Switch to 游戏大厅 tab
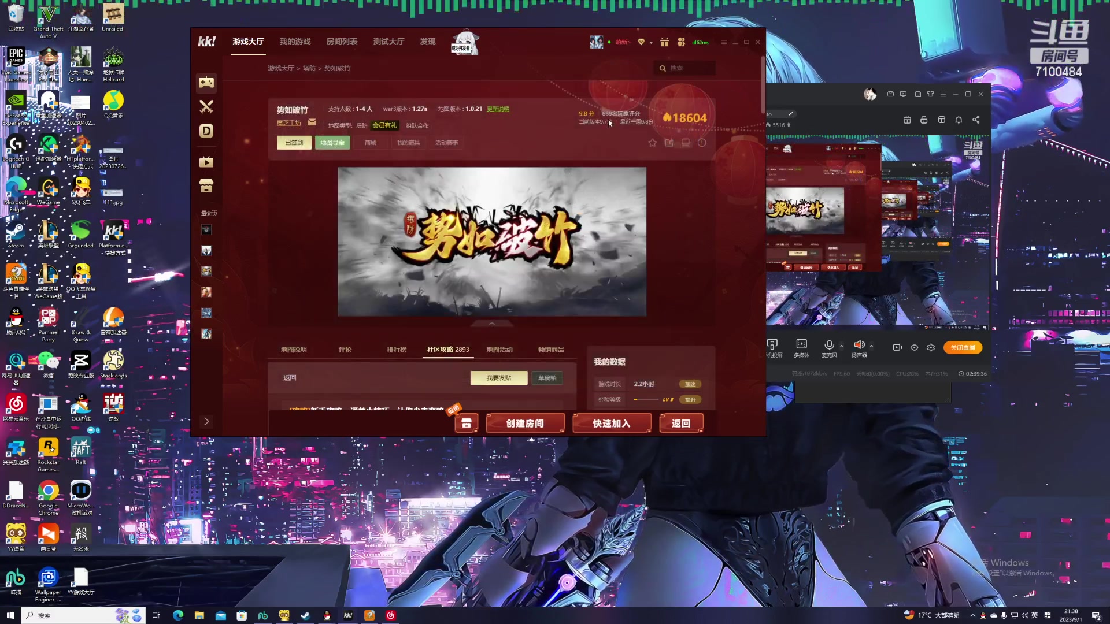Screen dimensions: 1110x624 coord(248,42)
